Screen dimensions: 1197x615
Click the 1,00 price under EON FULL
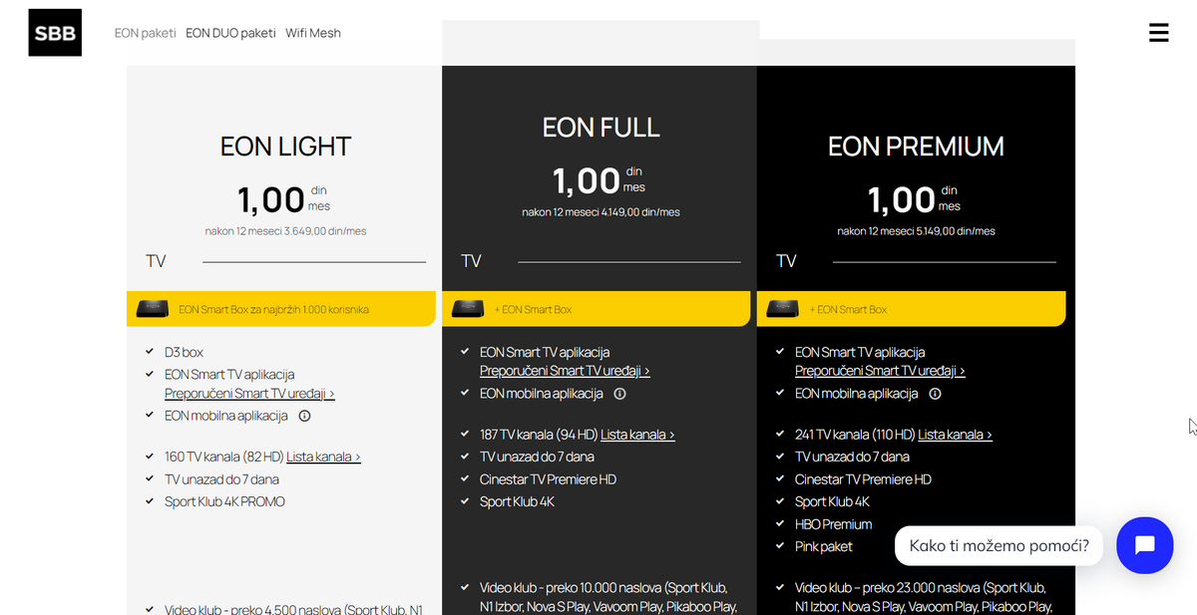pos(587,180)
